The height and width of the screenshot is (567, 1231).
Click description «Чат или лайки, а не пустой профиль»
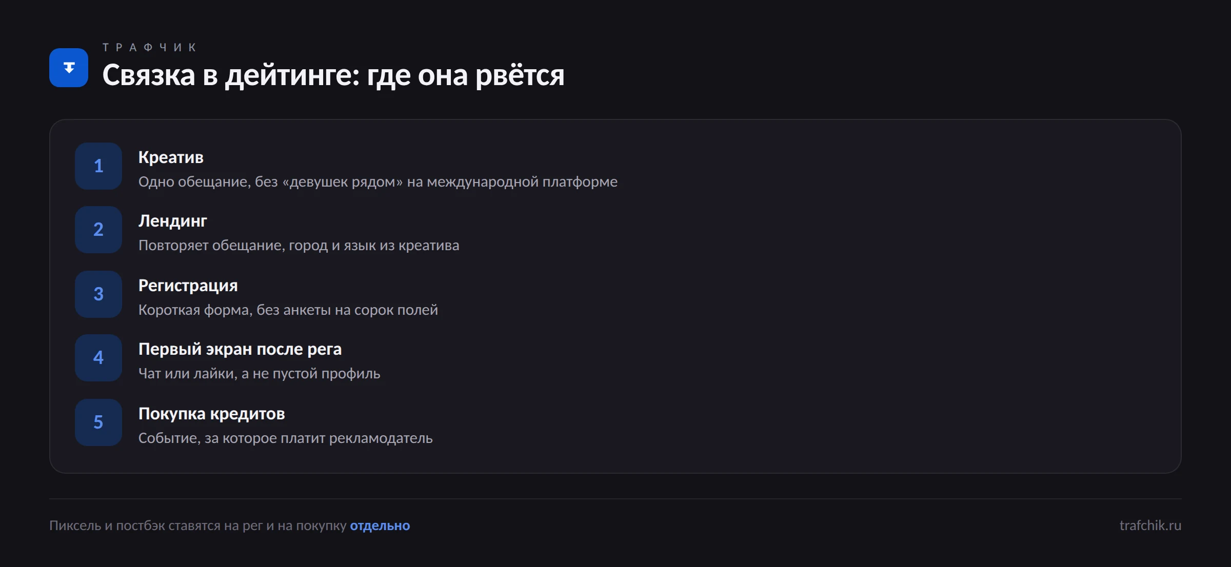pos(260,374)
